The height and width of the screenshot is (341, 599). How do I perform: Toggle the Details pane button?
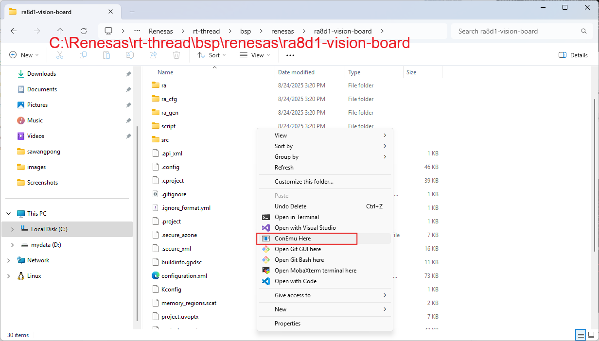pyautogui.click(x=573, y=55)
